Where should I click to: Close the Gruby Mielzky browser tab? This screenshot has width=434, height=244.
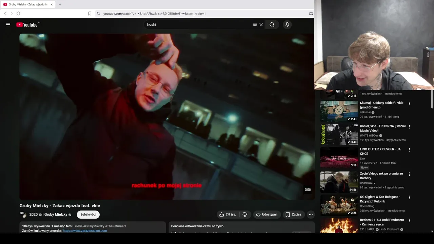pos(52,4)
